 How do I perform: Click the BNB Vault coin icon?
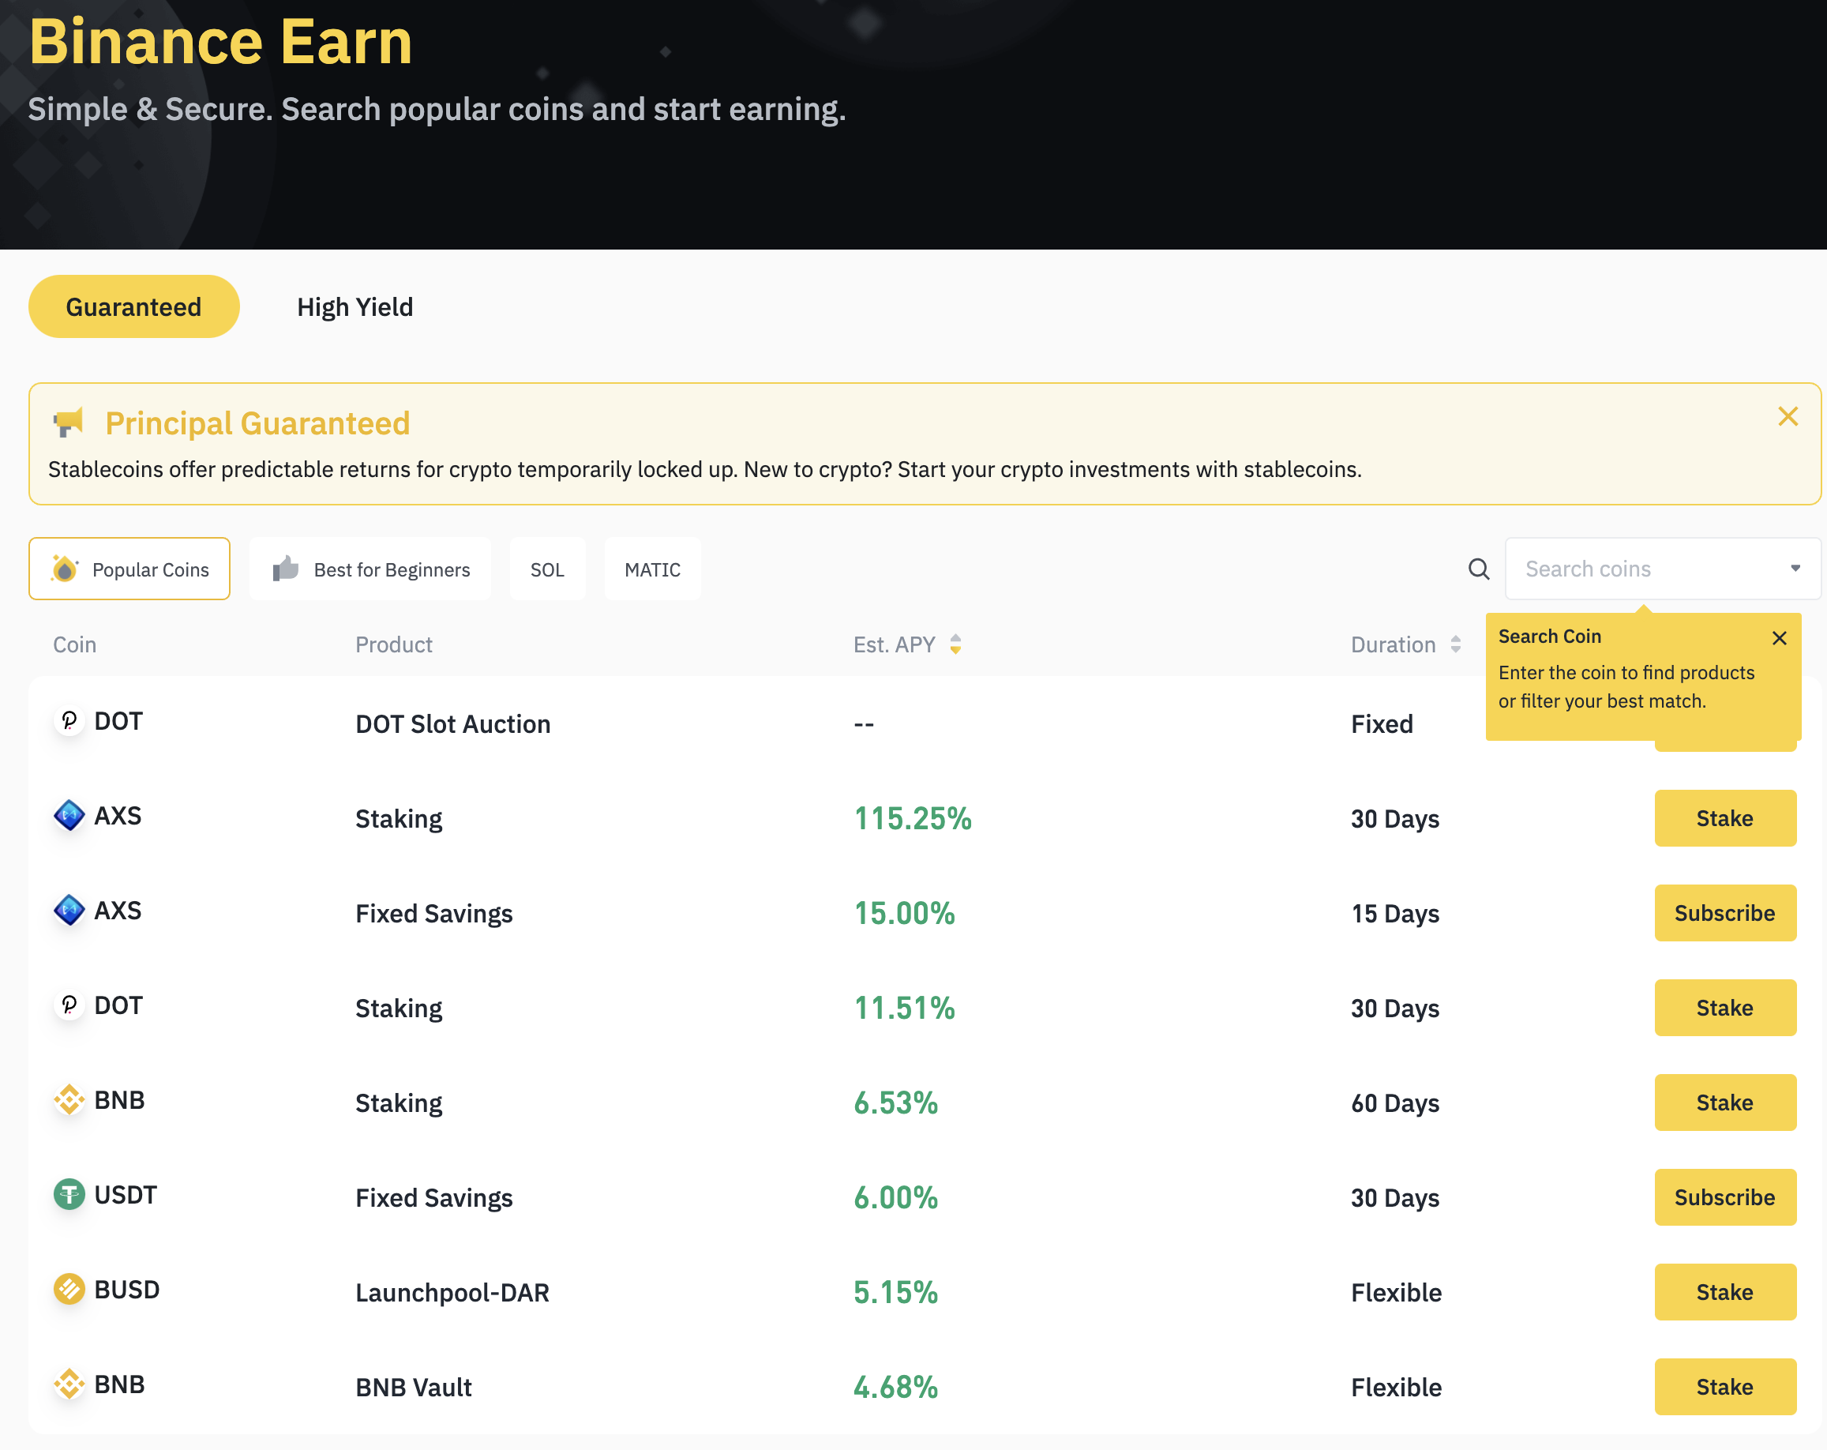[x=69, y=1384]
